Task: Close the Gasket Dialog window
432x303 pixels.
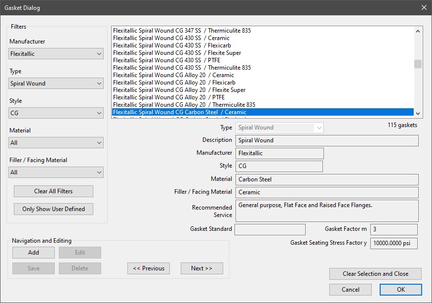Action: pos(424,7)
